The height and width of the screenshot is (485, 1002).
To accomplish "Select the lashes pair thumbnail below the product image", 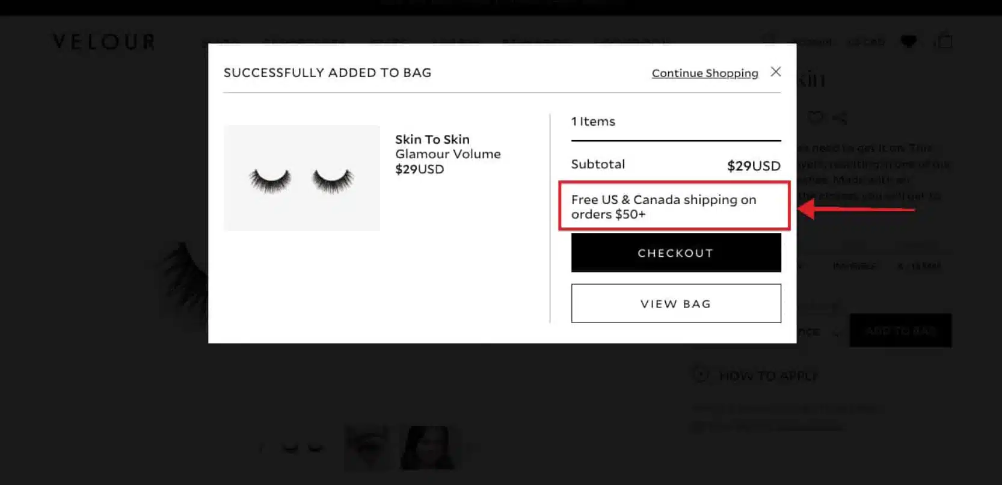I will [x=303, y=448].
